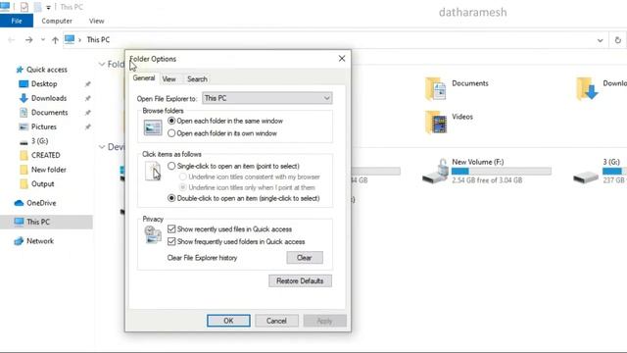Viewport: 627px width, 353px height.
Task: Select Documents icon in the sidebar
Action: 24,113
